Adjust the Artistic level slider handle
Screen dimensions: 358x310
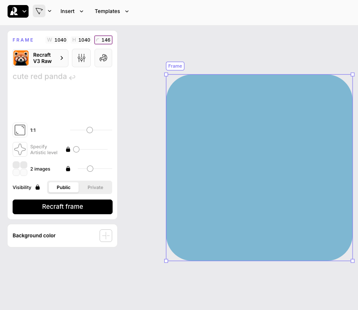coord(76,150)
